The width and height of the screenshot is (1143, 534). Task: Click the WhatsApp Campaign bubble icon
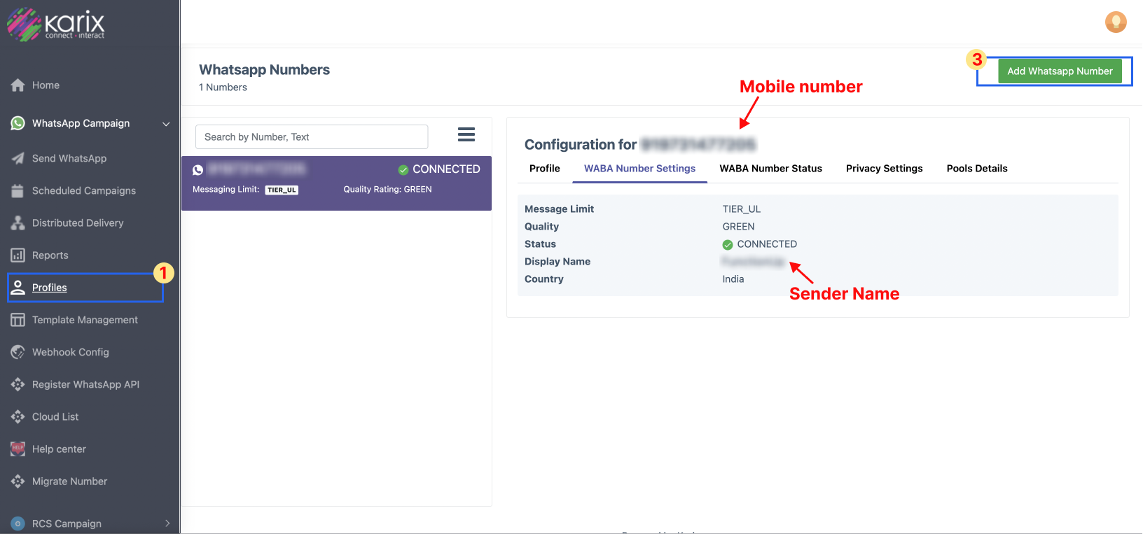18,123
